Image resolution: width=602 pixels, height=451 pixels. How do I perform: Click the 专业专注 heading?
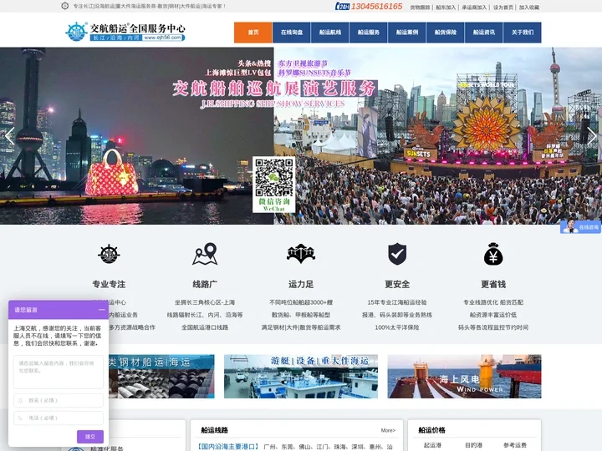[109, 284]
